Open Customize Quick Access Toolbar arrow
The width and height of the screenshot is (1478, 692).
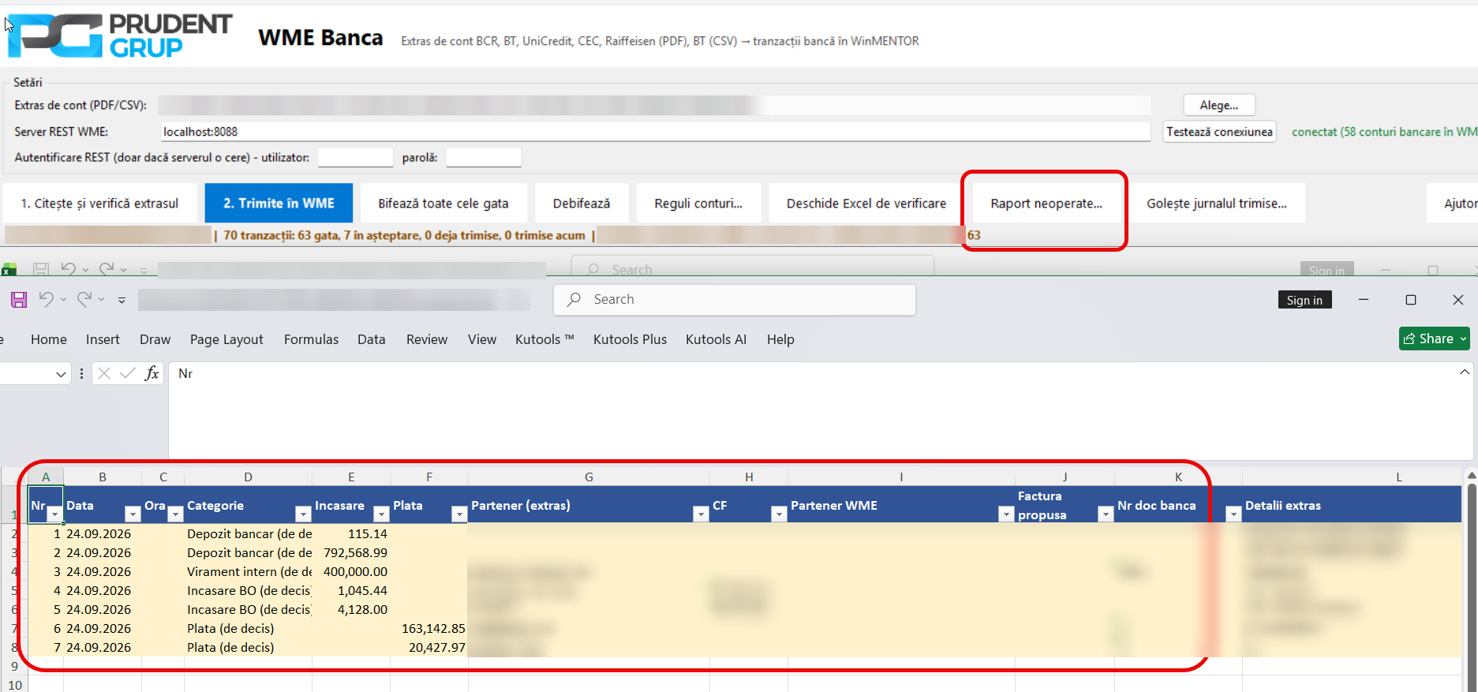point(122,300)
